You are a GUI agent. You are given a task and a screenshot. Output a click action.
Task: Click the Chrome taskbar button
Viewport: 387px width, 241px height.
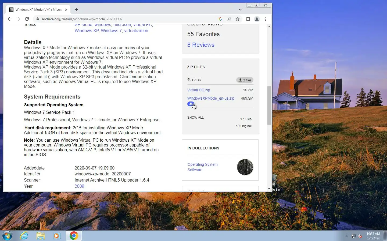[74, 236]
